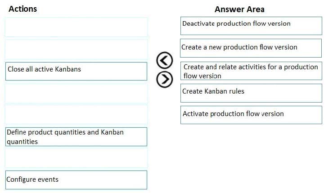Select Define product quantities and Kanban quantities
Viewport: 333px width, 193px height.
click(76, 137)
